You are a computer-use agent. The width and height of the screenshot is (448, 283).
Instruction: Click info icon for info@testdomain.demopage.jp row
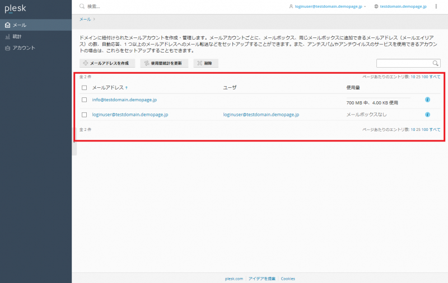[x=427, y=100]
